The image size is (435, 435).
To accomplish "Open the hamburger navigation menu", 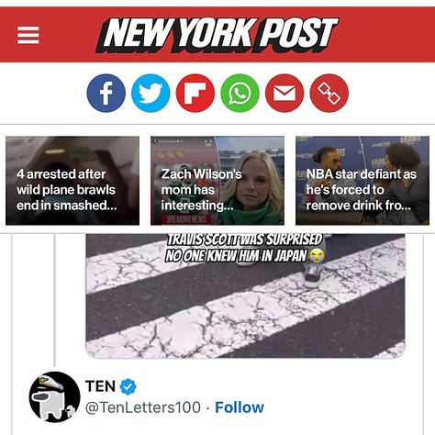I will (28, 35).
